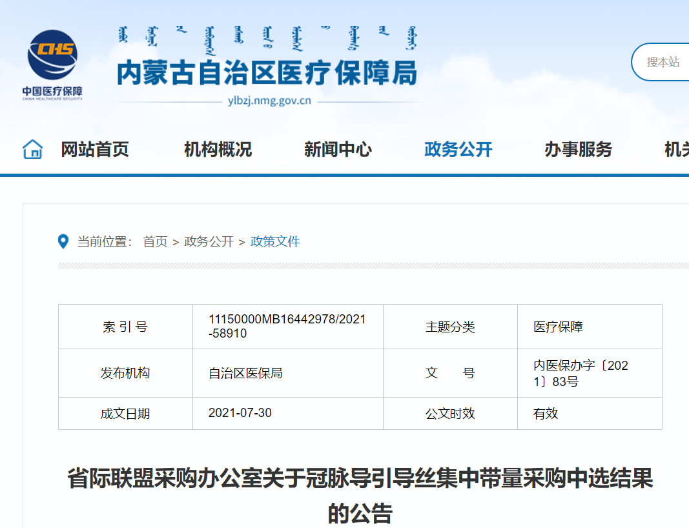The width and height of the screenshot is (689, 528).
Task: Open the 政策文件 breadcrumb link
Action: coord(275,241)
